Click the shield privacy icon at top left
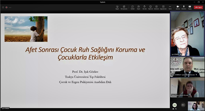Viewport: 205px width, 111px height. (3, 7)
